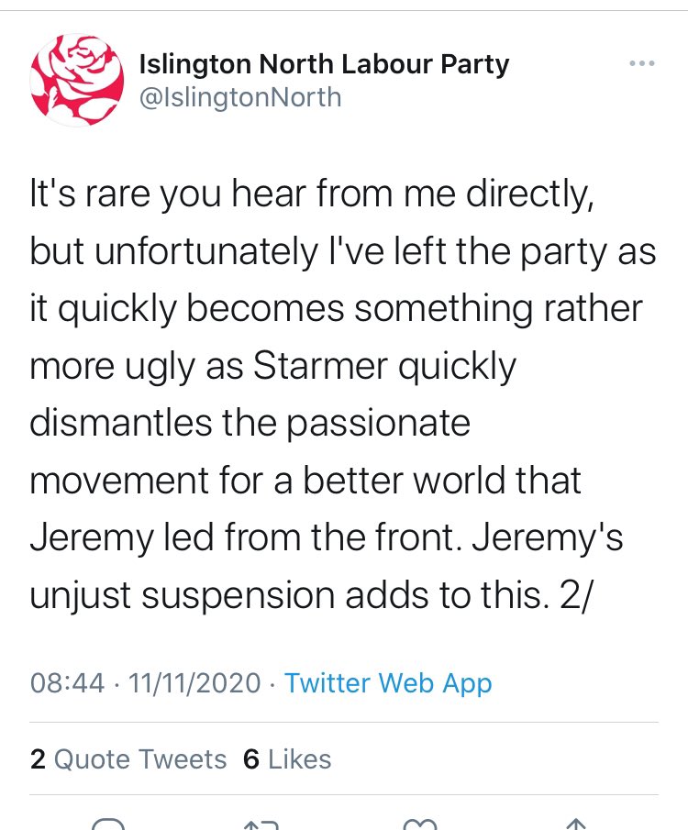This screenshot has width=688, height=830.
Task: Open the Islington North Labour Party profile name
Action: click(323, 64)
